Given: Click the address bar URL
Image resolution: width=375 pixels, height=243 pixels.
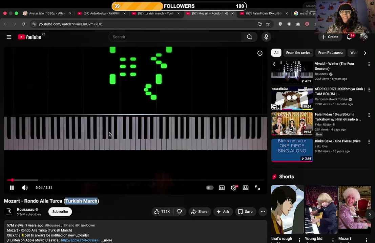Looking at the screenshot, I should point(70,24).
